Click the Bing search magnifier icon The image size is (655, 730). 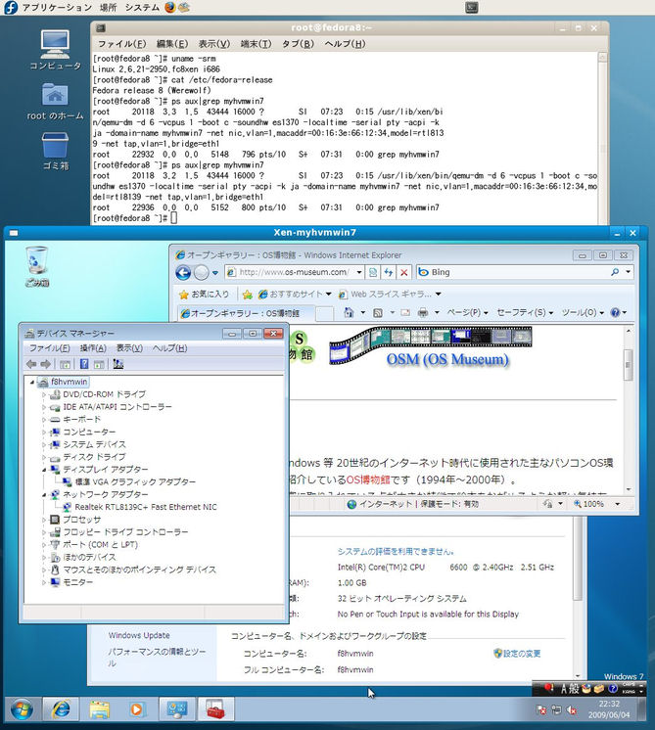pos(615,272)
